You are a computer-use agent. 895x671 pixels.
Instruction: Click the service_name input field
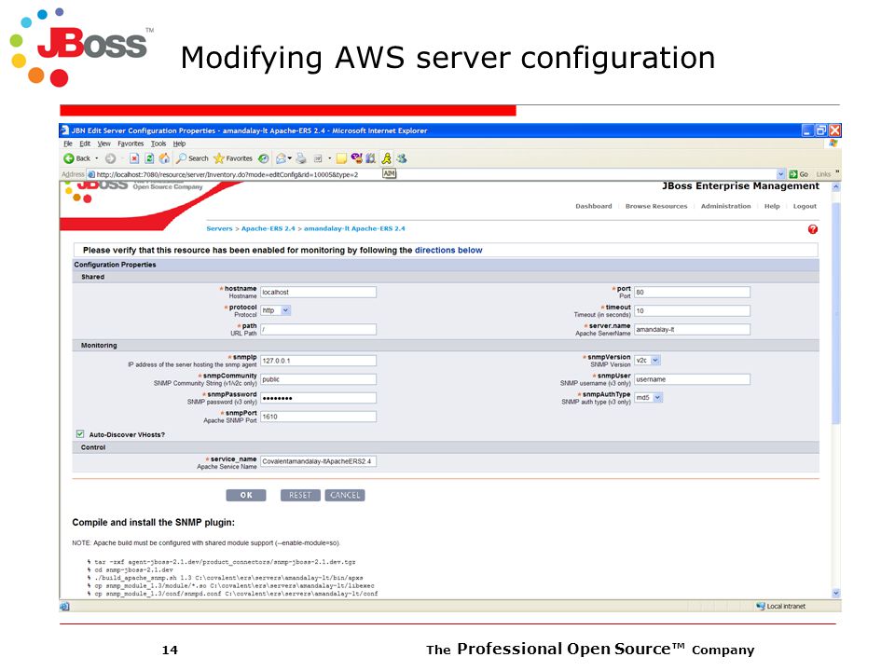coord(319,461)
